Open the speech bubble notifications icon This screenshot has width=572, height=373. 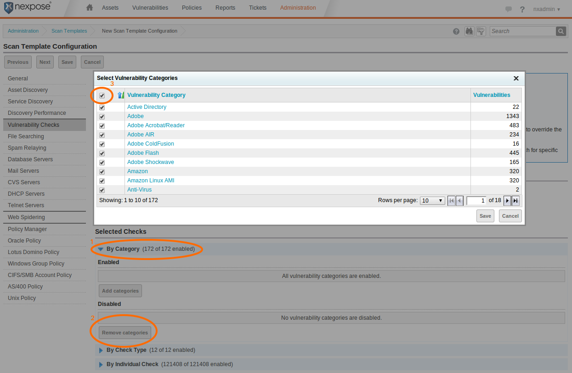(509, 9)
